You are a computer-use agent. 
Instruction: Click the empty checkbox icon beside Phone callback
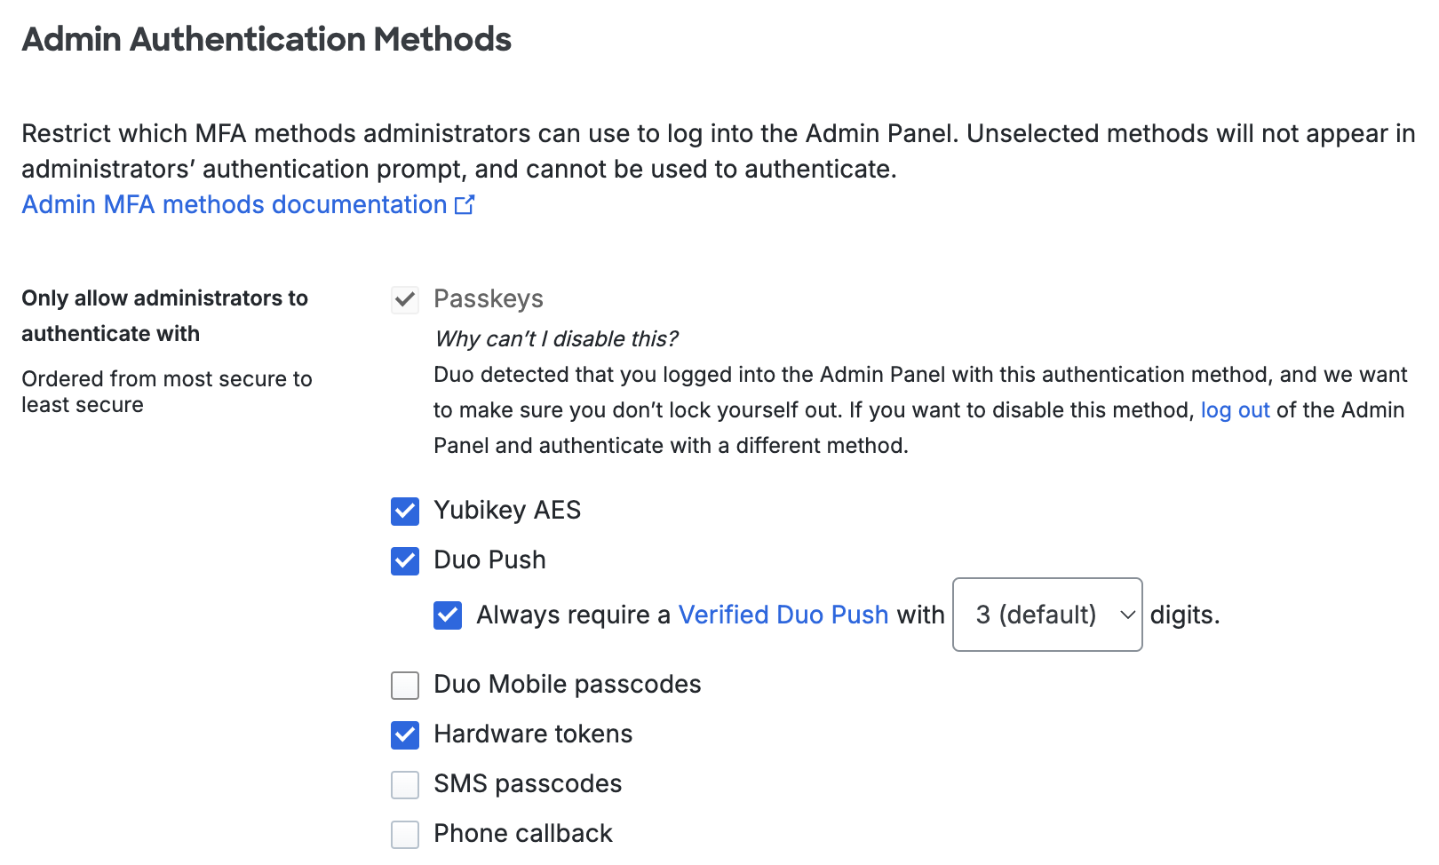(x=404, y=835)
